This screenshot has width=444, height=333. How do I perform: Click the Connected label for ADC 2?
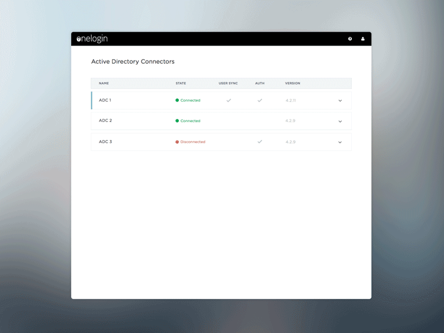pyautogui.click(x=190, y=121)
